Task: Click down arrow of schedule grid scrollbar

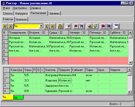Action: click(130, 63)
